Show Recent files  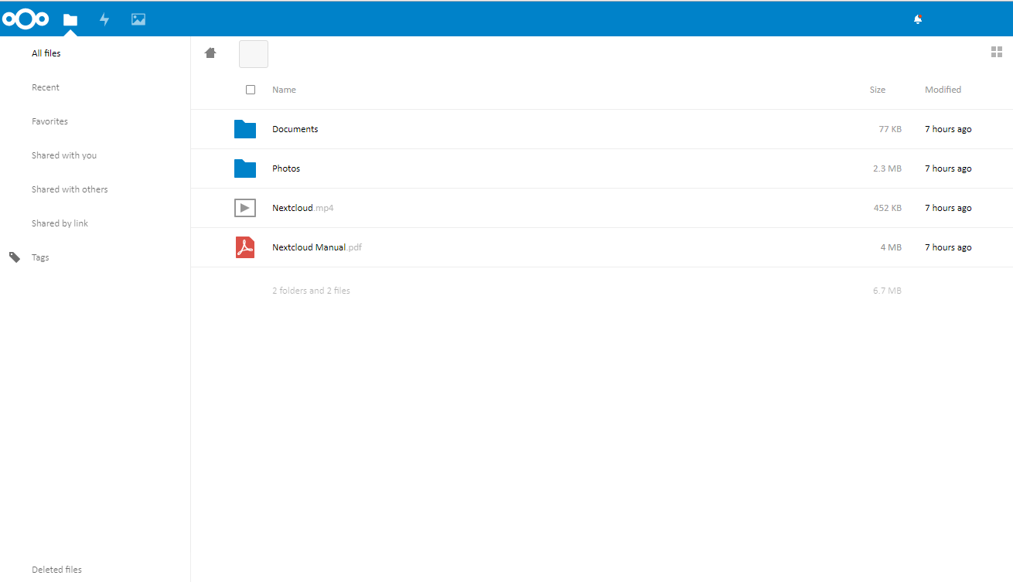pos(46,87)
